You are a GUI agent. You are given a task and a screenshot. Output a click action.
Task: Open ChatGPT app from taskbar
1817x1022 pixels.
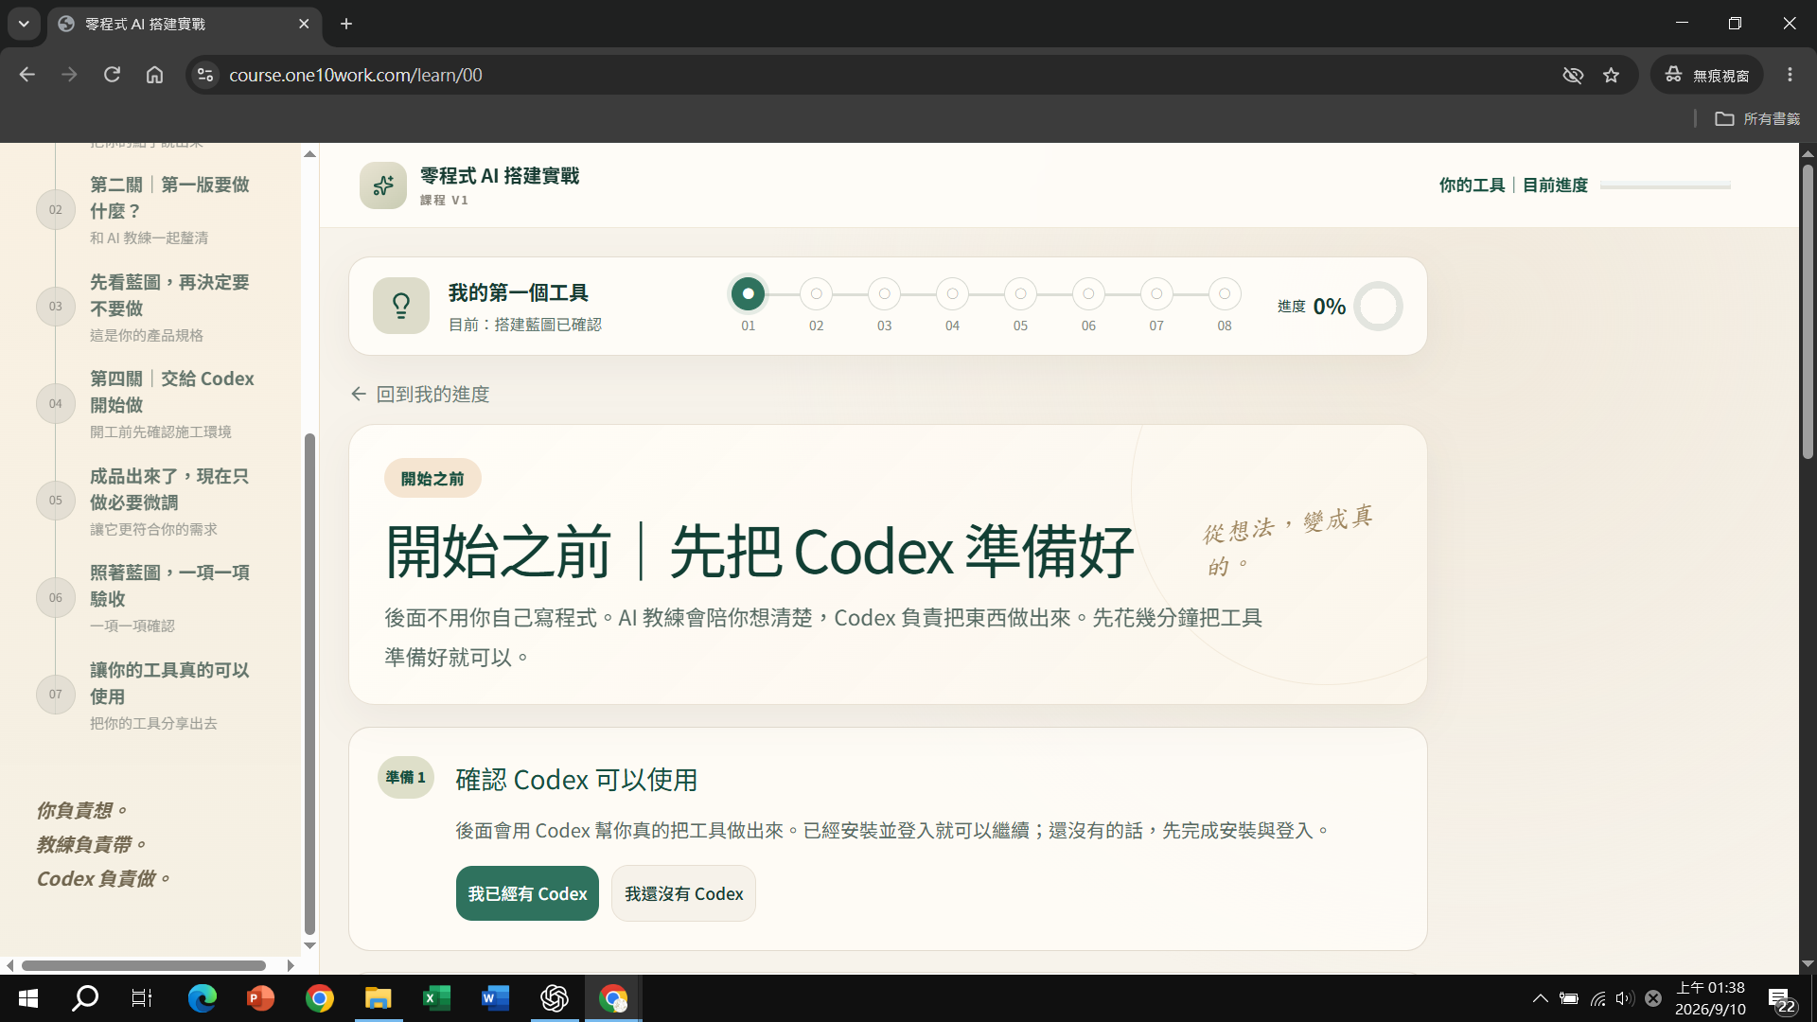pos(554,998)
